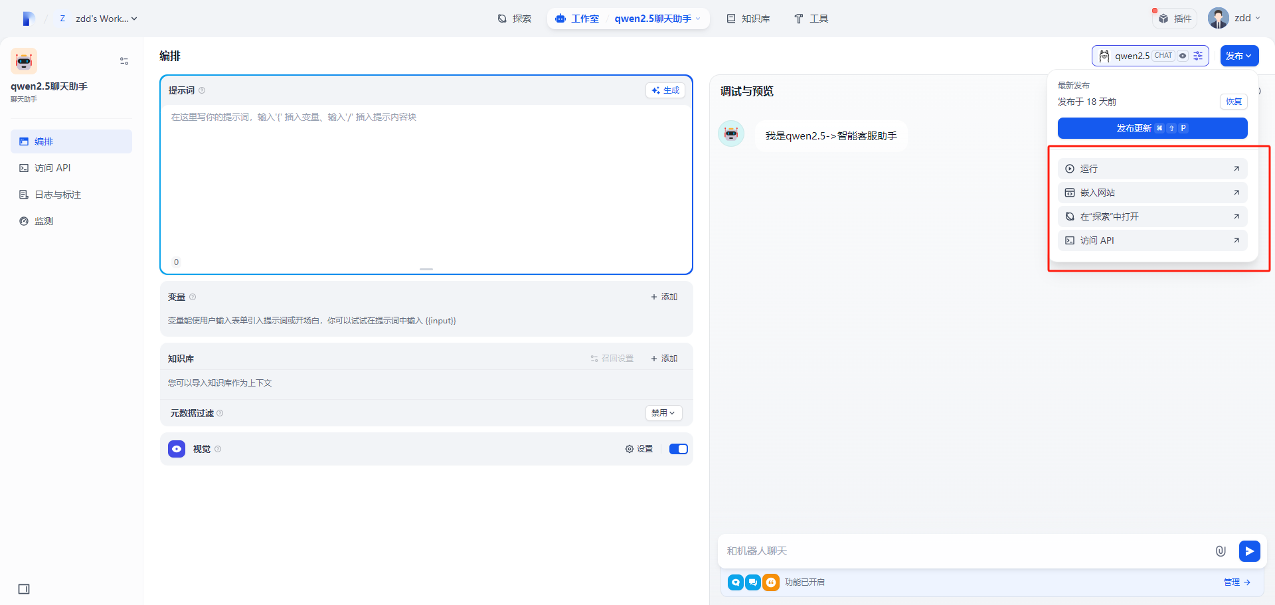
Task: Click the vision eye icon next to qwen2.5
Action: point(1183,56)
